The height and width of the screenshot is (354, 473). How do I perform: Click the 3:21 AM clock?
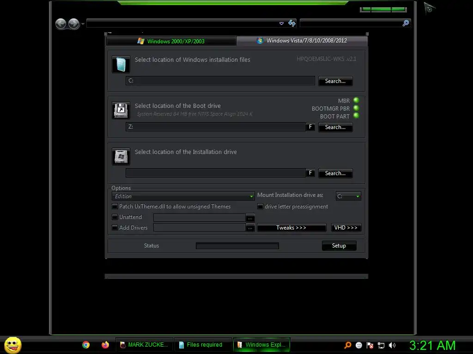[x=432, y=345]
